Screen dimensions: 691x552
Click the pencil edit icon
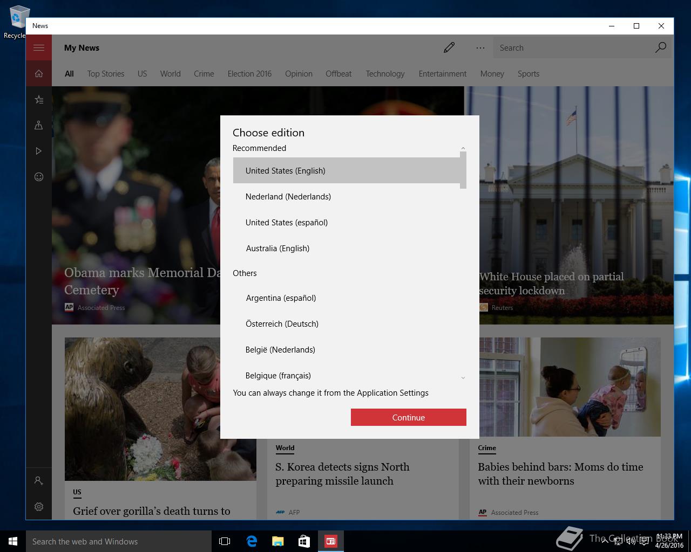449,48
